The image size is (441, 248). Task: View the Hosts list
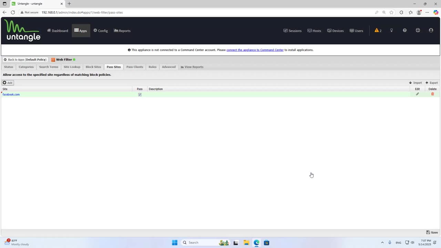pyautogui.click(x=314, y=31)
